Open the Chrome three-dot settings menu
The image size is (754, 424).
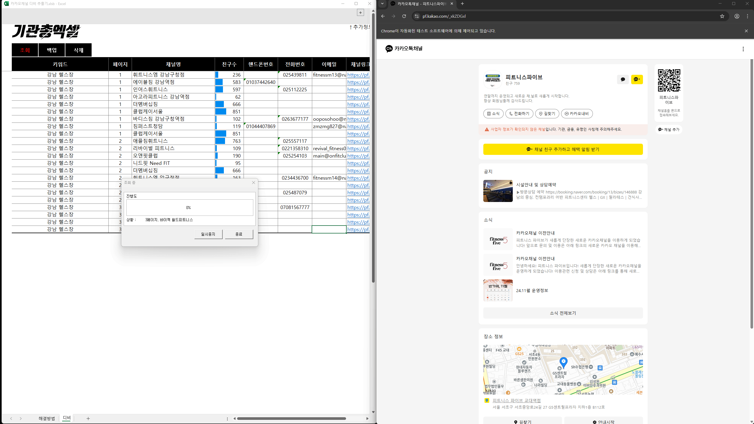tap(748, 16)
